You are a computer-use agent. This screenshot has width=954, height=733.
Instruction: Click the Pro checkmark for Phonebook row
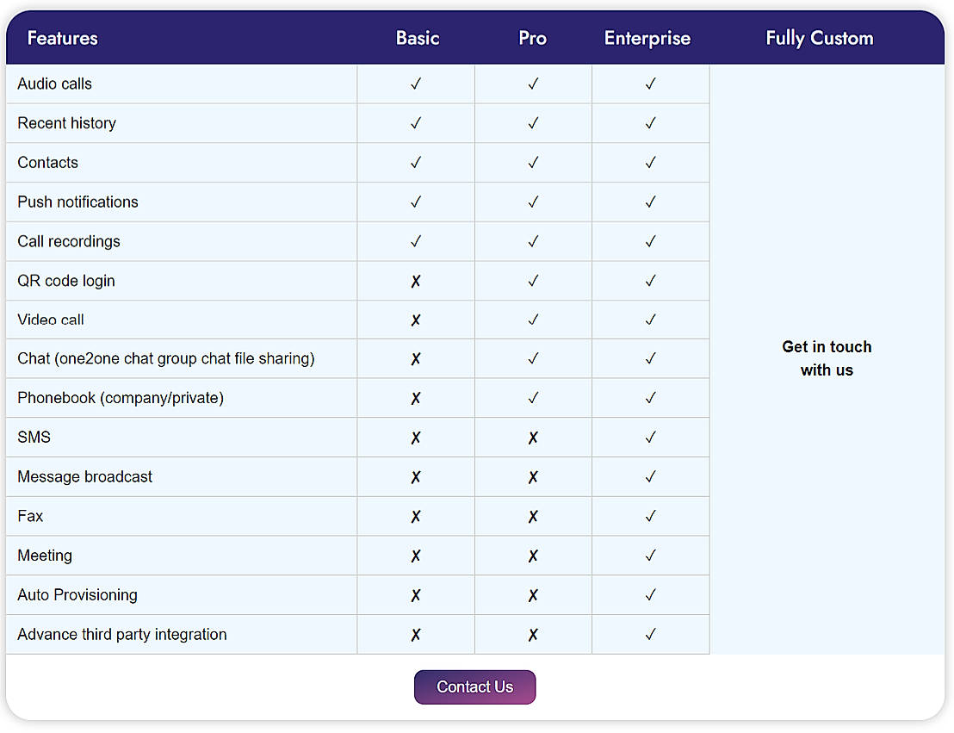[x=533, y=398]
